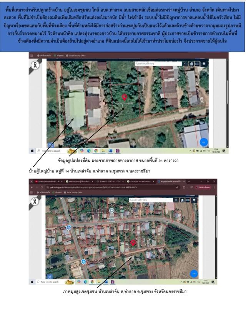Open the layers stack icon in the lower map

pos(194,200)
